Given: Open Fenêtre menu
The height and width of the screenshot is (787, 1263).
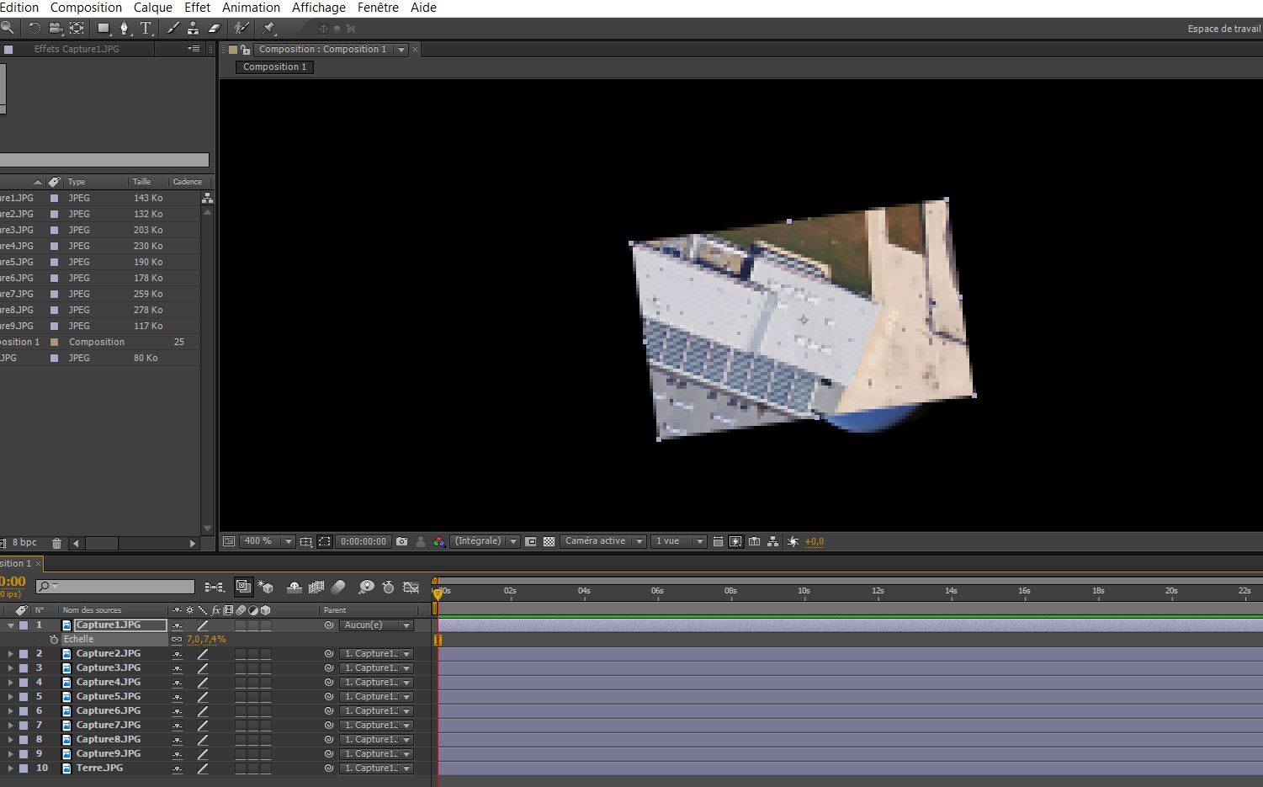Looking at the screenshot, I should point(378,8).
